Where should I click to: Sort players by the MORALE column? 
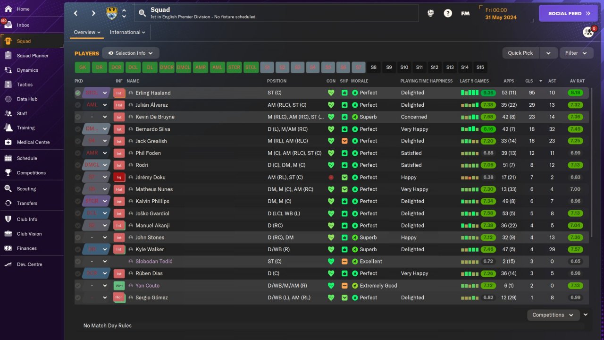point(360,81)
